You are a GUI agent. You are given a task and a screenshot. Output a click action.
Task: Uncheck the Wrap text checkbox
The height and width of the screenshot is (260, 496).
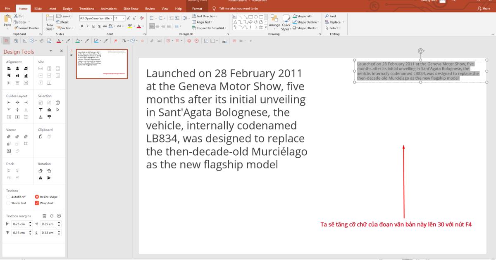pyautogui.click(x=37, y=203)
